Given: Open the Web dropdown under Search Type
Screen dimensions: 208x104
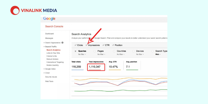Looking at the screenshot, I should [158, 54].
